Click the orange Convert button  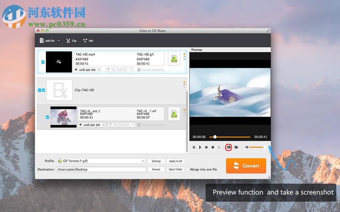(246, 166)
